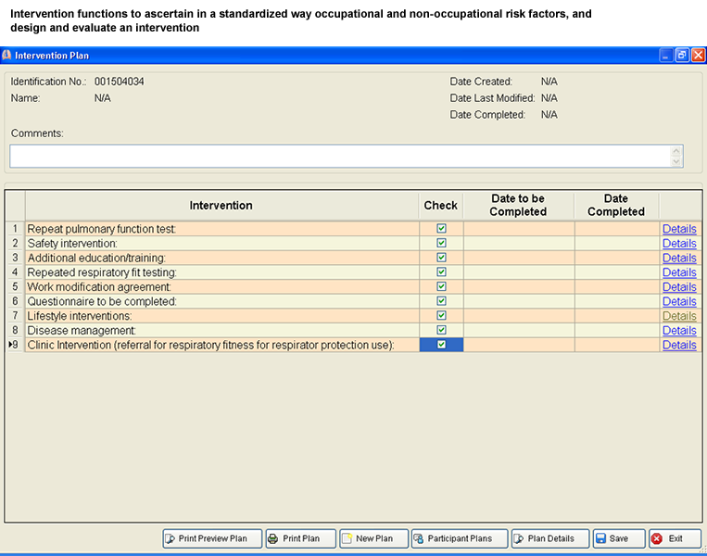Exit the Intervention Plan window

(674, 538)
